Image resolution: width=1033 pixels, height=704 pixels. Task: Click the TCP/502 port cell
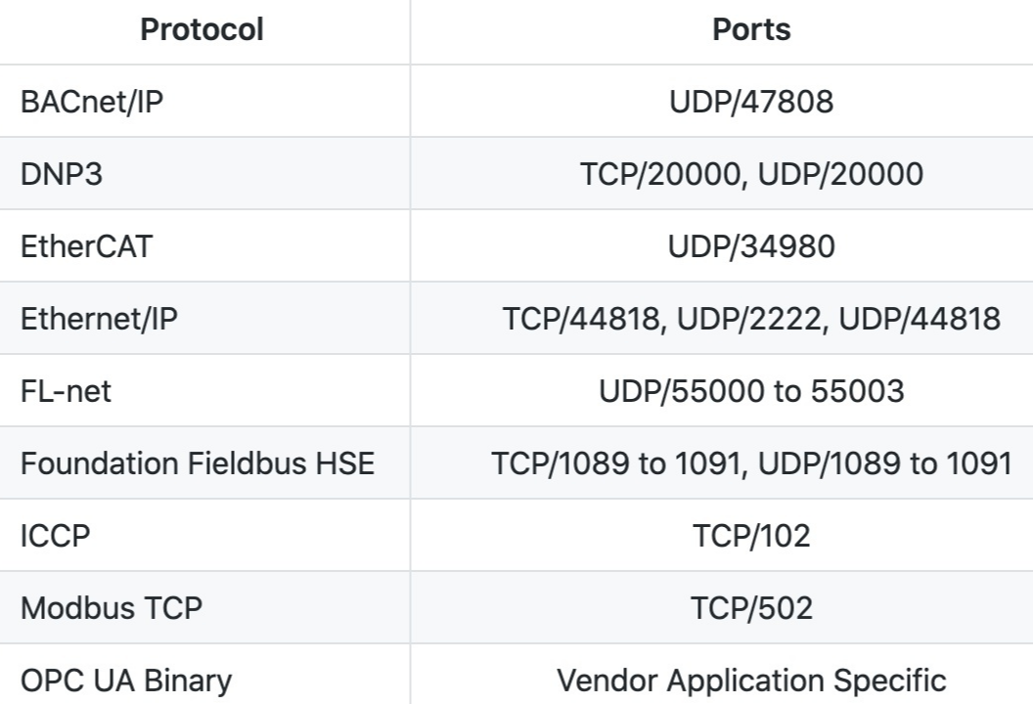pos(751,607)
